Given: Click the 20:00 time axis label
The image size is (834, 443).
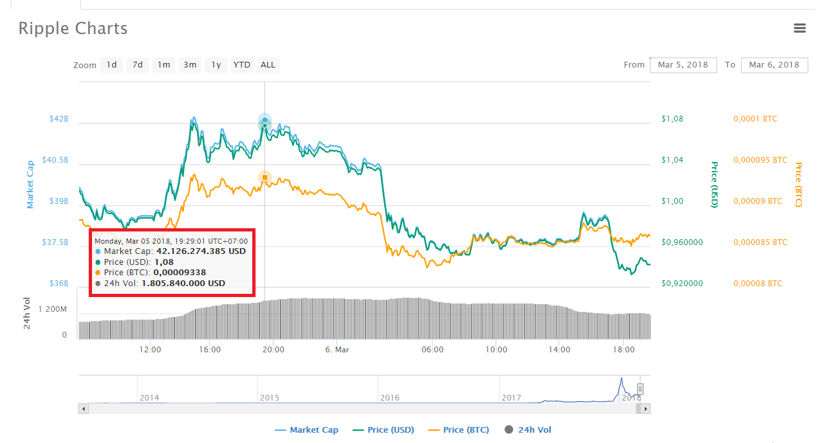Looking at the screenshot, I should coord(274,349).
